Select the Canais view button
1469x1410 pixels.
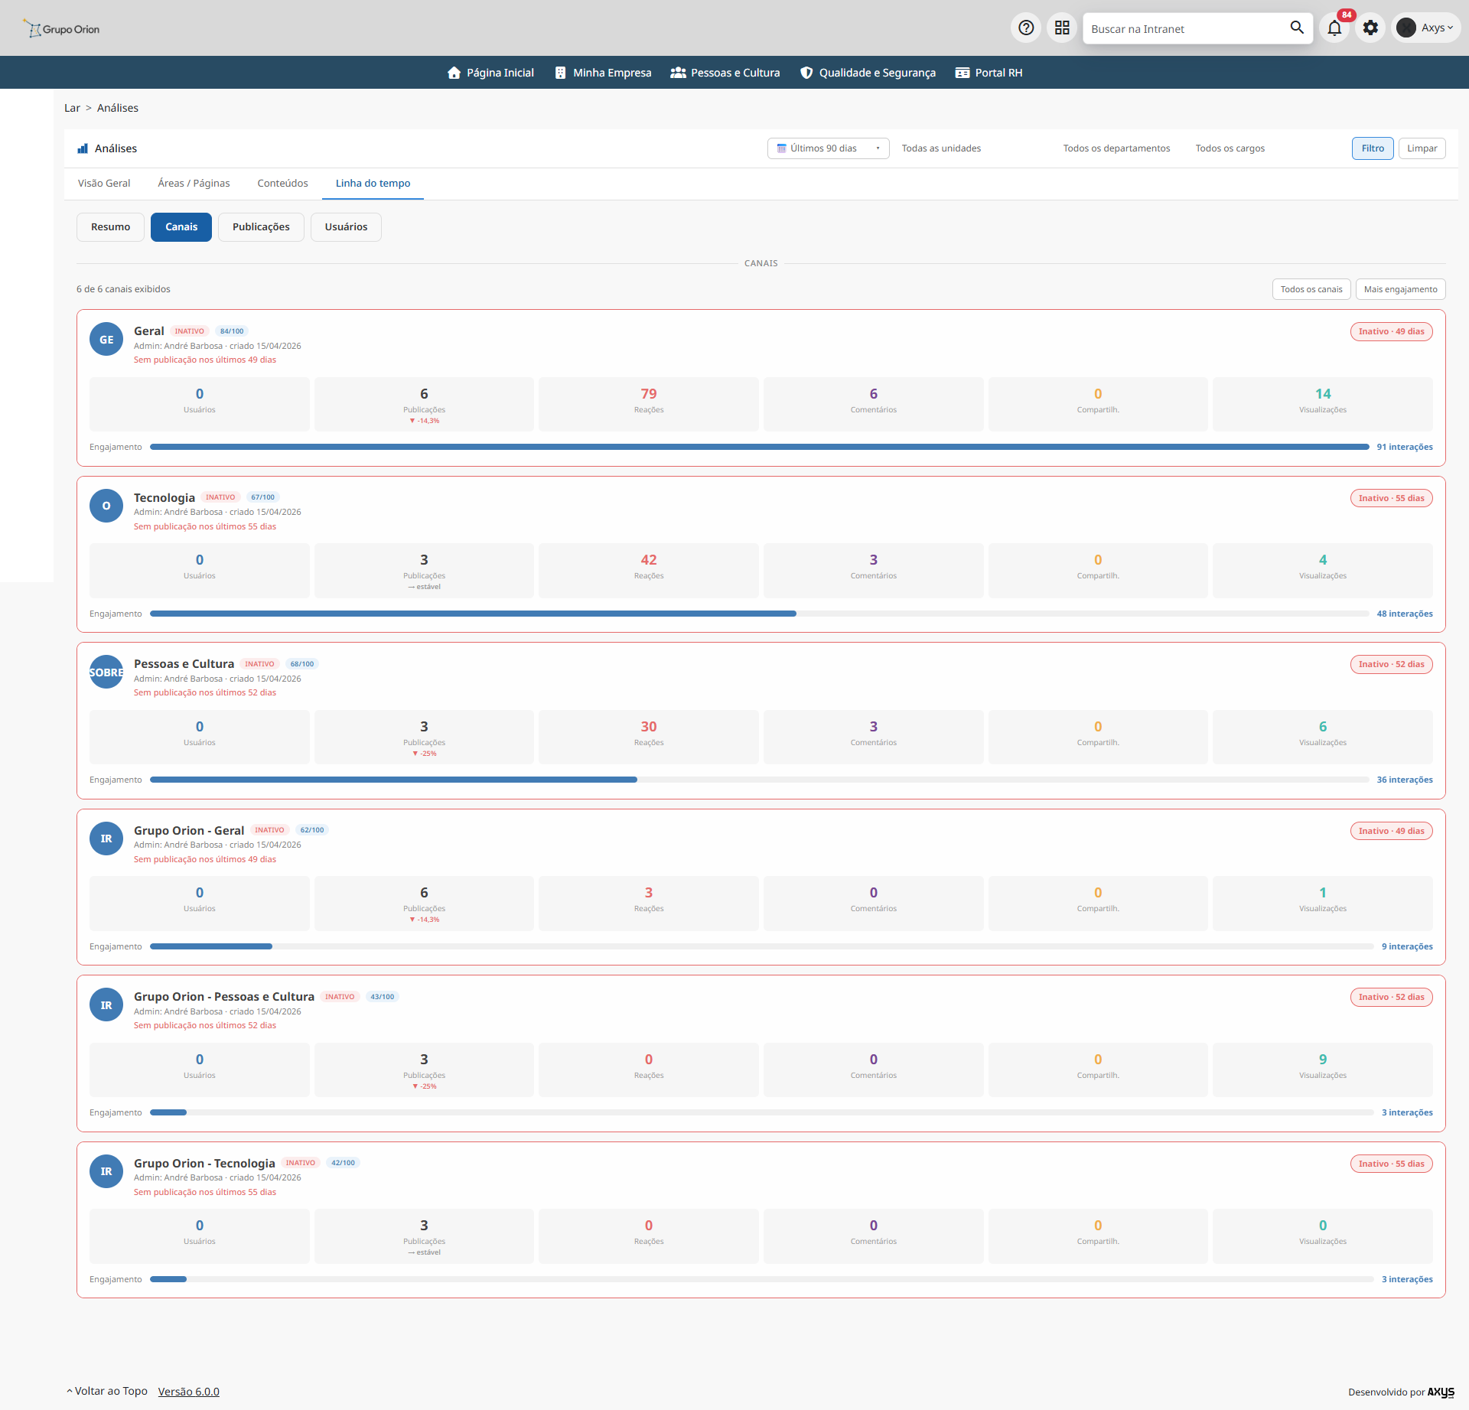pos(181,227)
